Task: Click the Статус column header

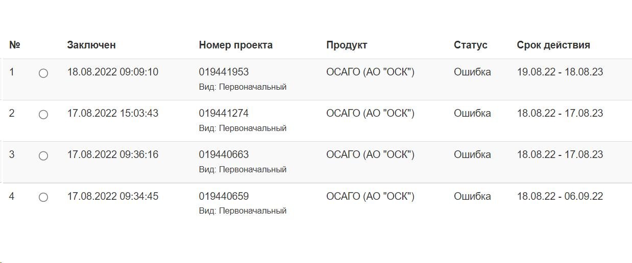Action: coord(470,45)
